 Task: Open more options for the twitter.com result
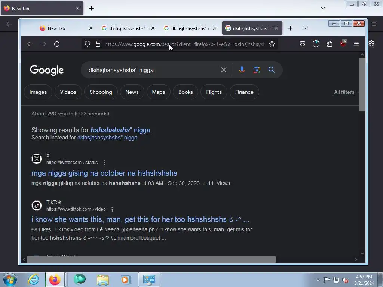click(x=104, y=163)
